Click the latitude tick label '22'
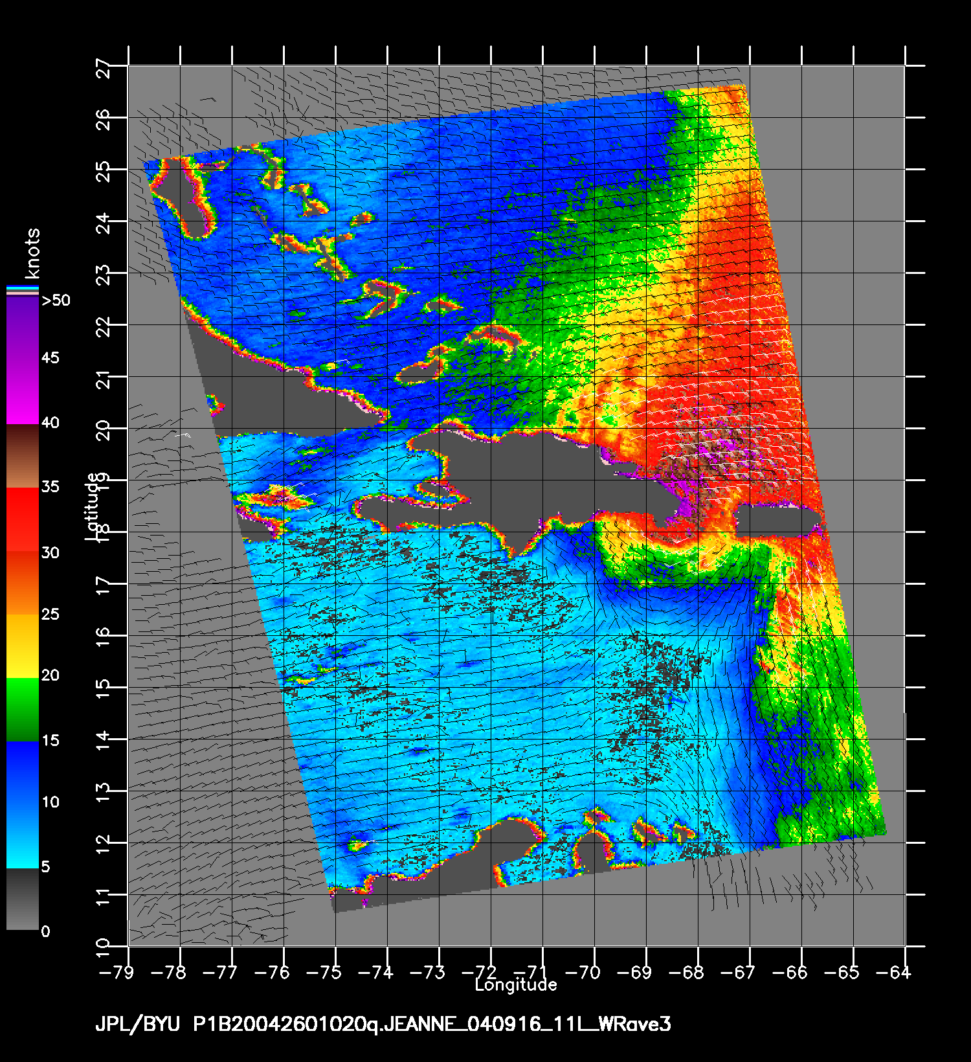971x1062 pixels. [103, 327]
